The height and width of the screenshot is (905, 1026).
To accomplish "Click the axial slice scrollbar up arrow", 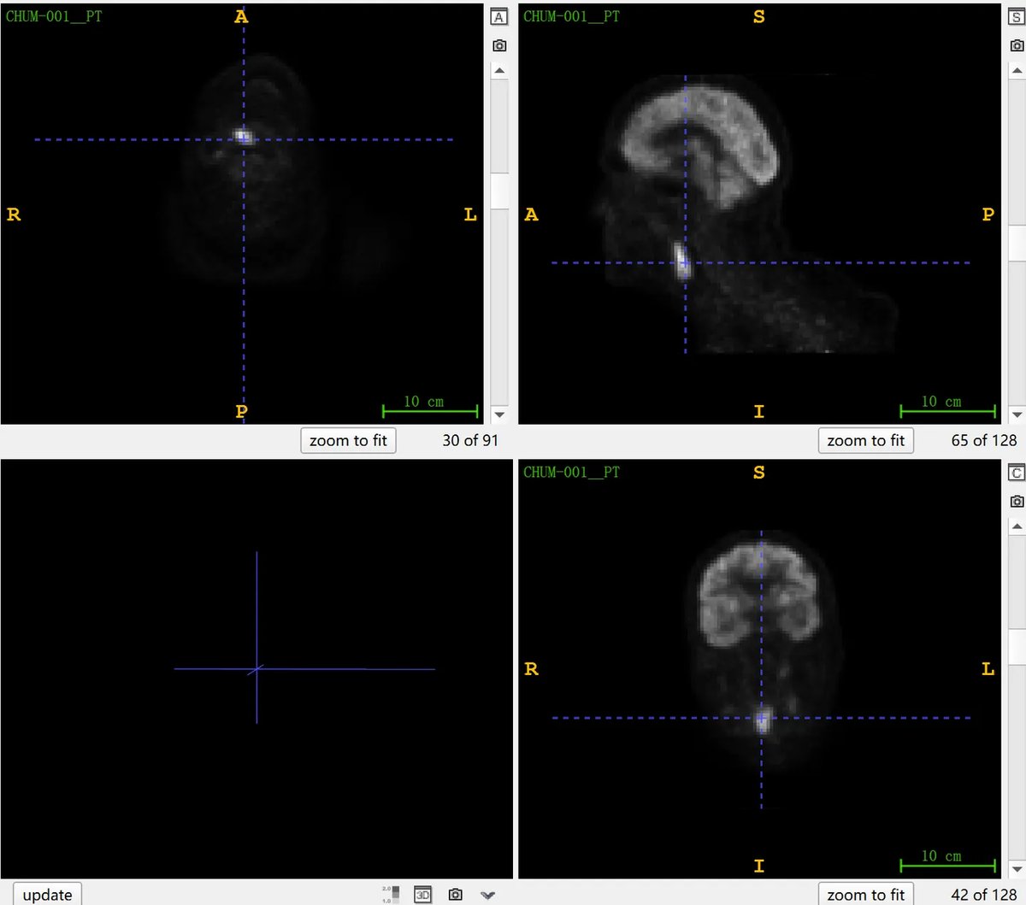I will pos(499,71).
